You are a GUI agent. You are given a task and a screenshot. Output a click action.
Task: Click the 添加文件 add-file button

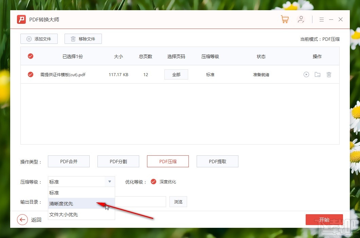click(x=39, y=39)
